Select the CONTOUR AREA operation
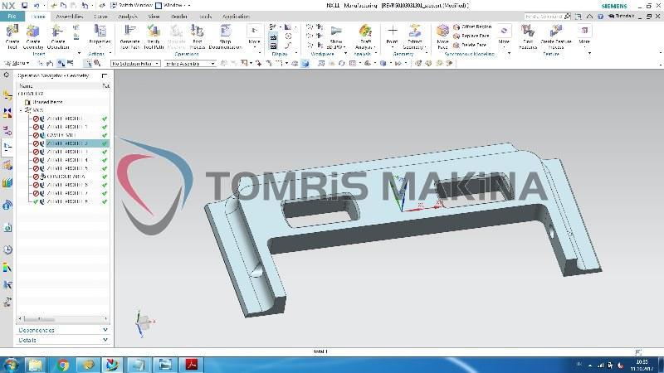664x373 pixels. [66, 177]
